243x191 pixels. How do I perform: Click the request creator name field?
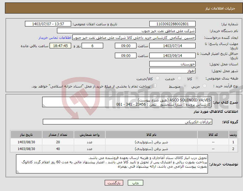click(x=134, y=37)
